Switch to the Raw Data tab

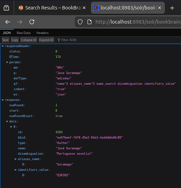(x=24, y=33)
